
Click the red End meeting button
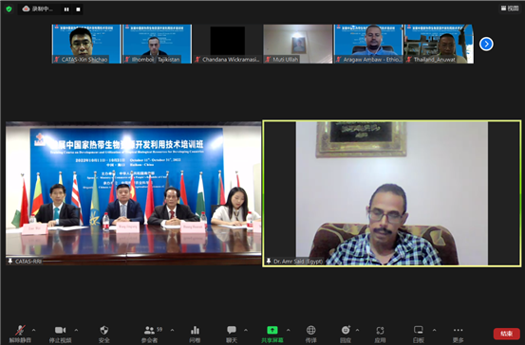coord(507,334)
